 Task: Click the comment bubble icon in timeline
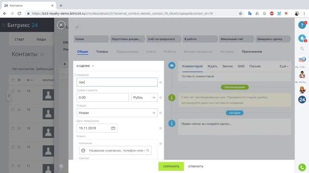(172, 65)
